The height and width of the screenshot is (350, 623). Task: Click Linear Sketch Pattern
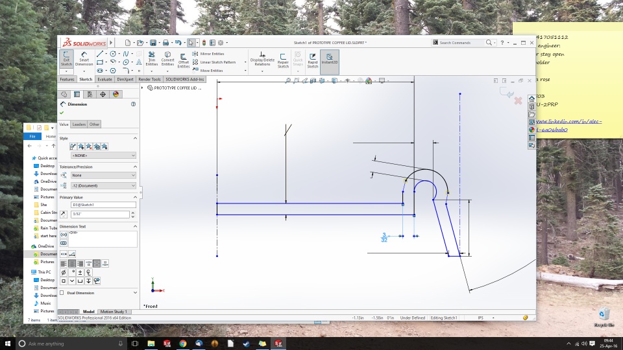point(214,62)
